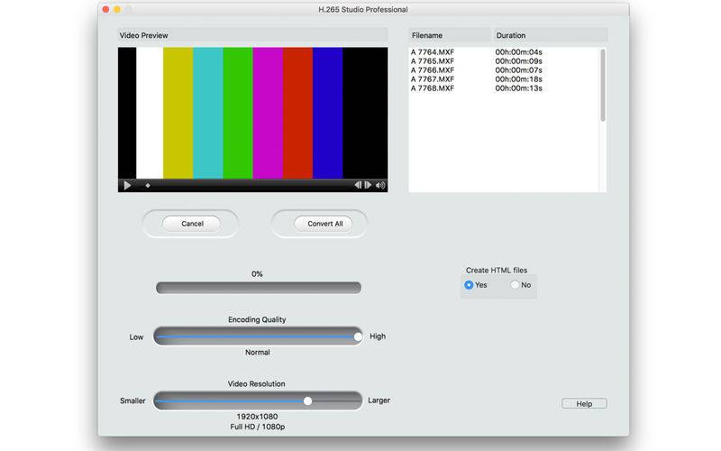Select Yes for Create HTML files
The height and width of the screenshot is (451, 721).
click(x=469, y=285)
